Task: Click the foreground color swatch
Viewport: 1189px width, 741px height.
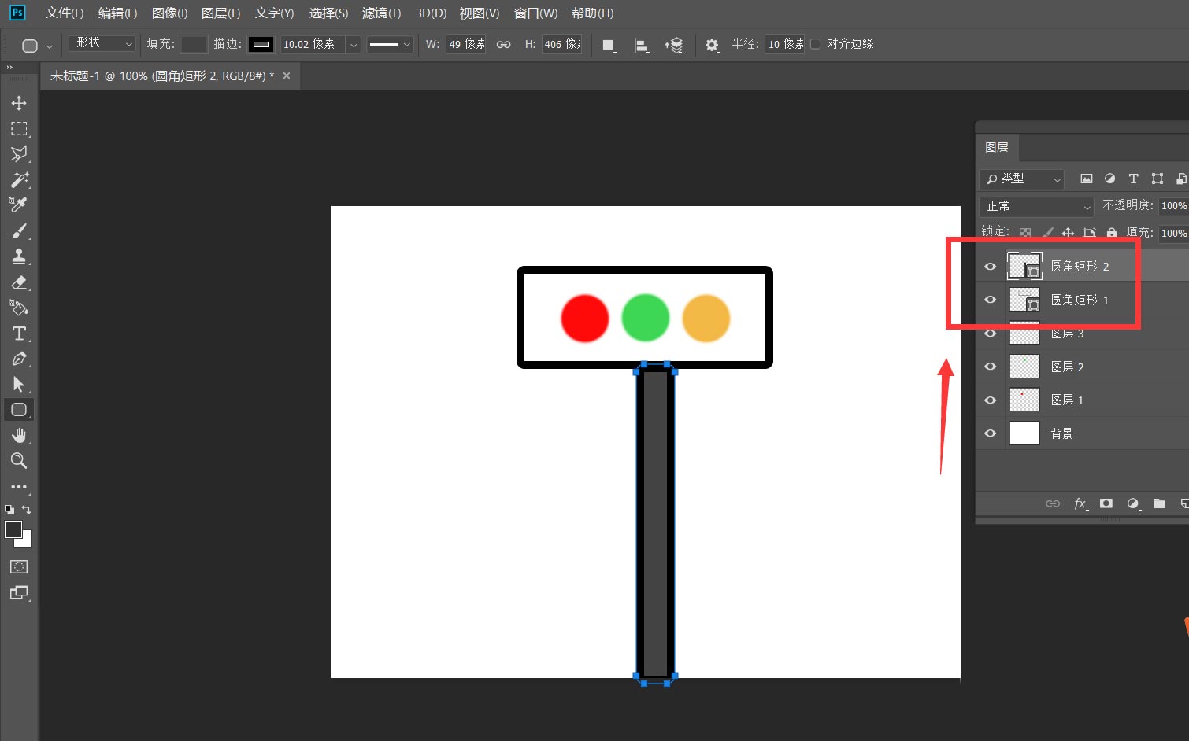Action: [13, 529]
